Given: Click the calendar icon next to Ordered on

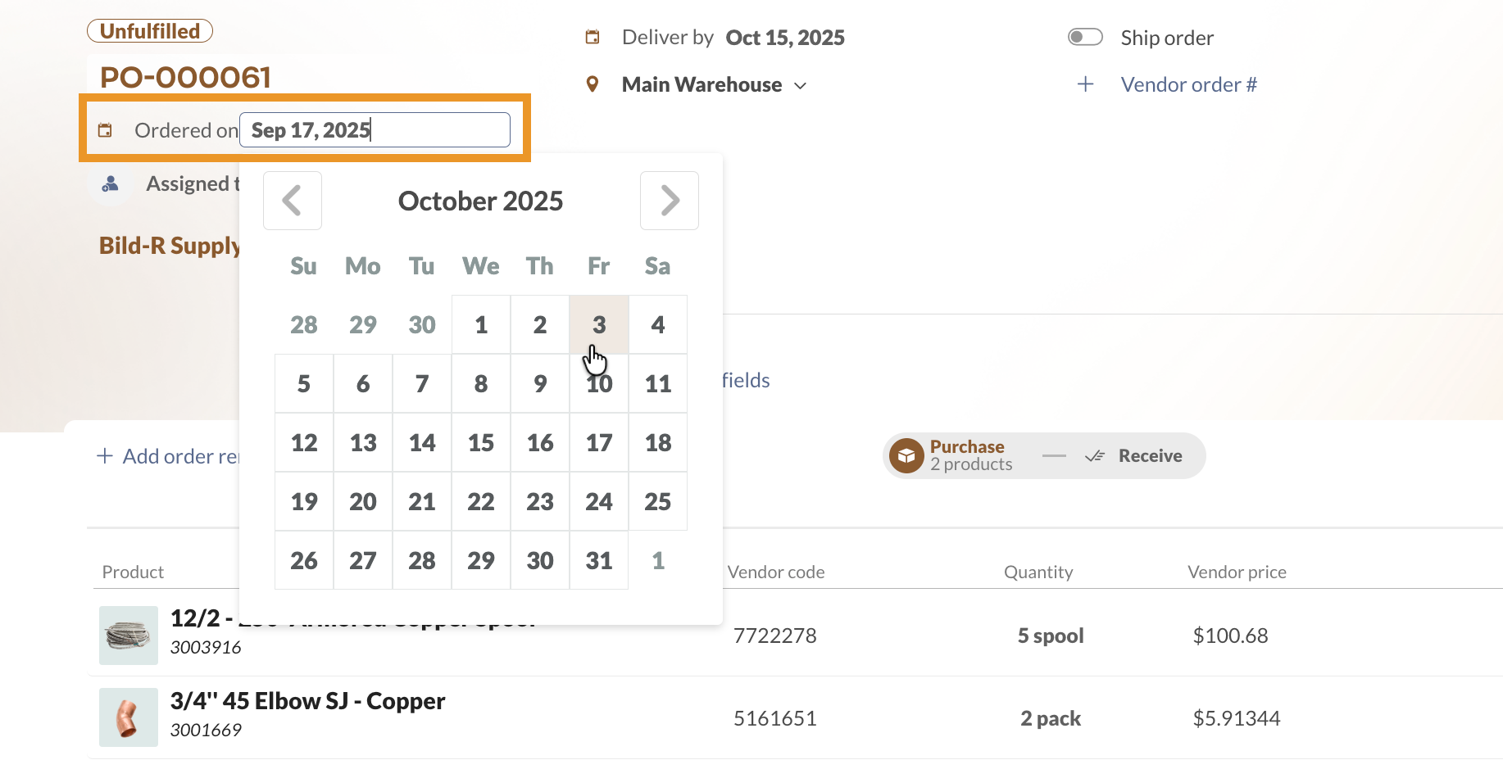Looking at the screenshot, I should coord(107,129).
